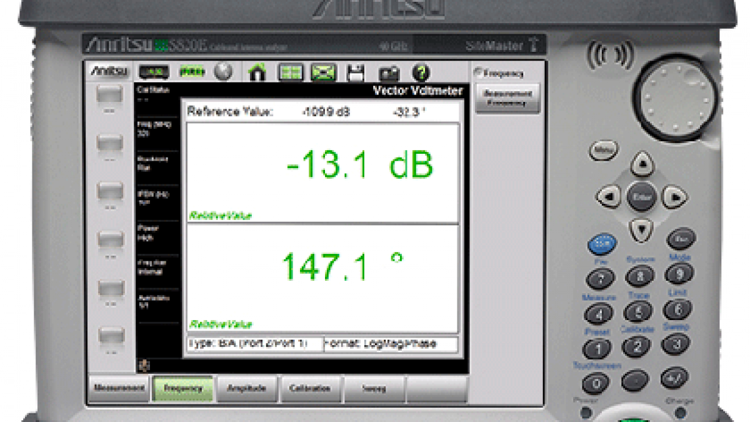The width and height of the screenshot is (750, 422).
Task: Open the Calibration menu tab
Action: click(311, 388)
